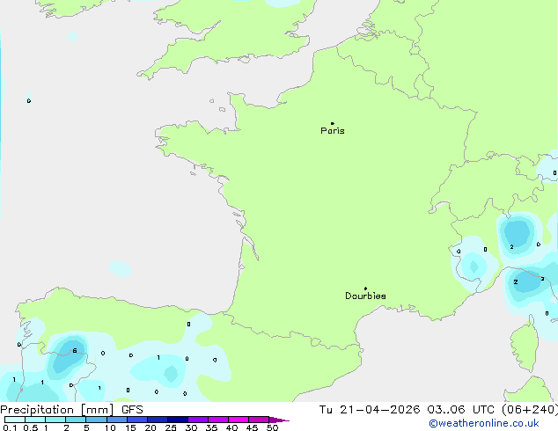Click the legend arrow tip above 50 mm

point(279,420)
